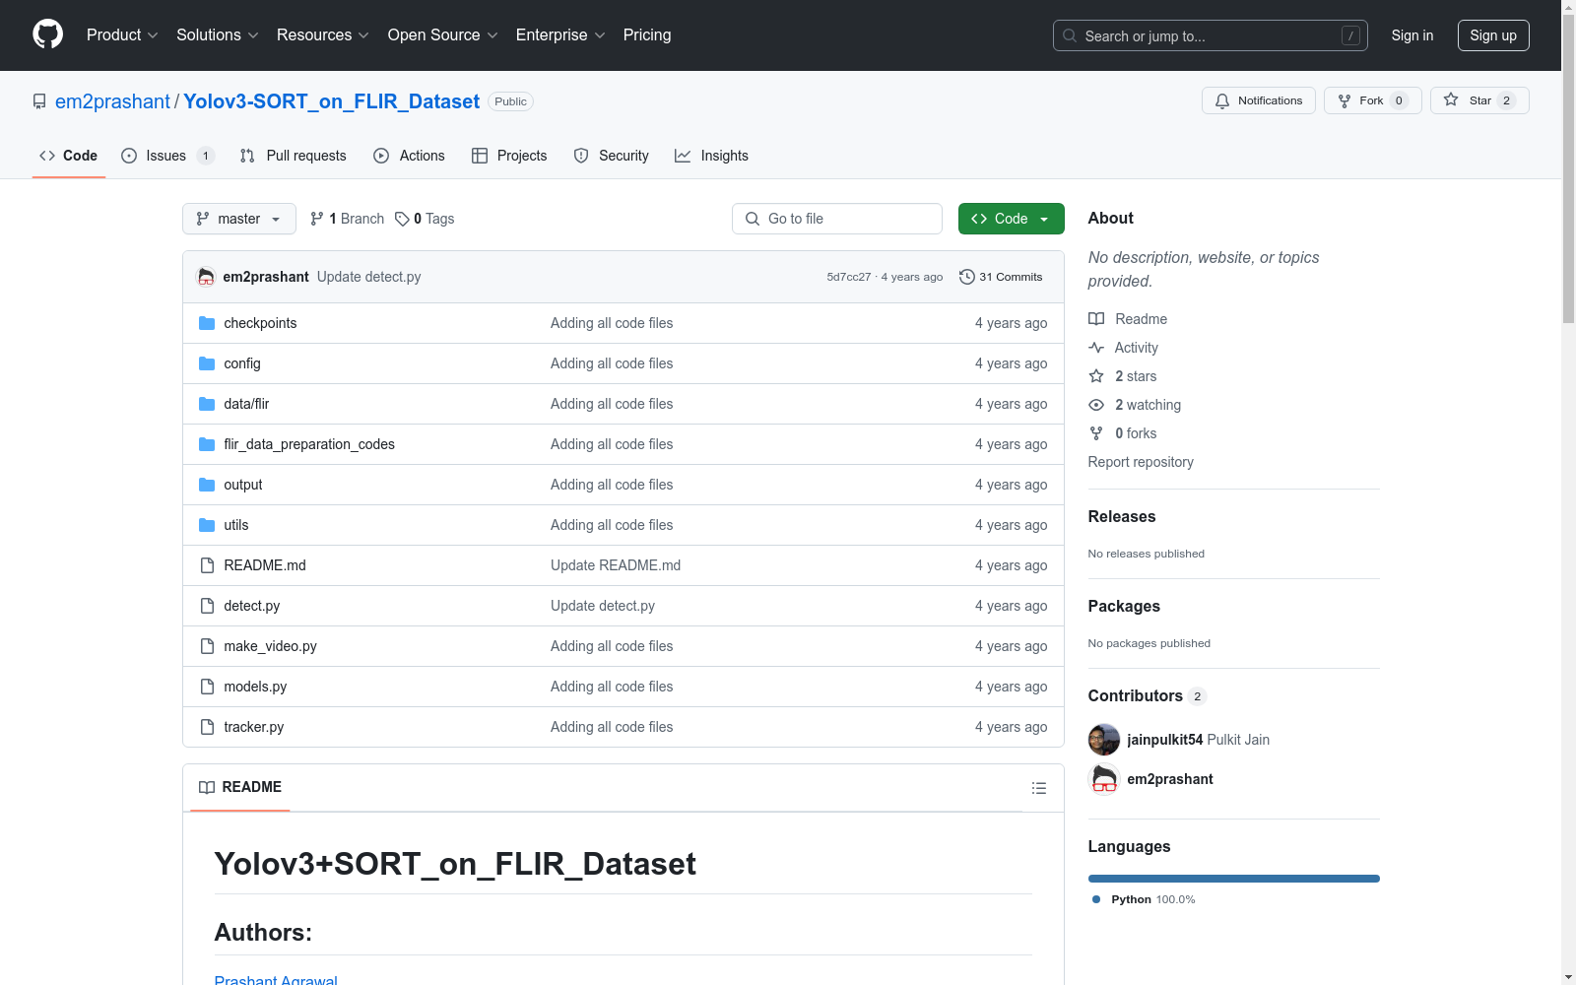Open the Contributors heading link
Screen dimensions: 1576x985
tap(1147, 695)
